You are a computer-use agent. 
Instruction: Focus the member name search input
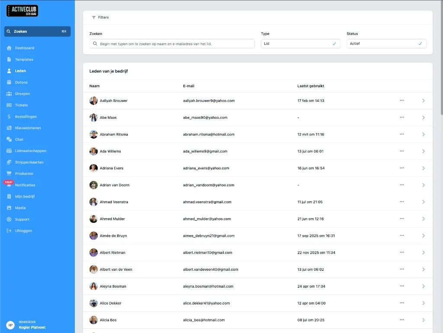click(172, 44)
